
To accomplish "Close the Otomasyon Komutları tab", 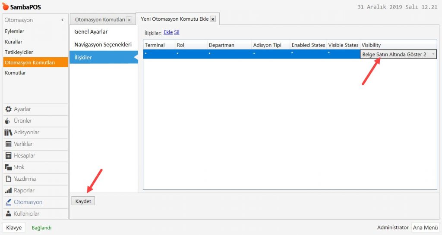I will [129, 20].
